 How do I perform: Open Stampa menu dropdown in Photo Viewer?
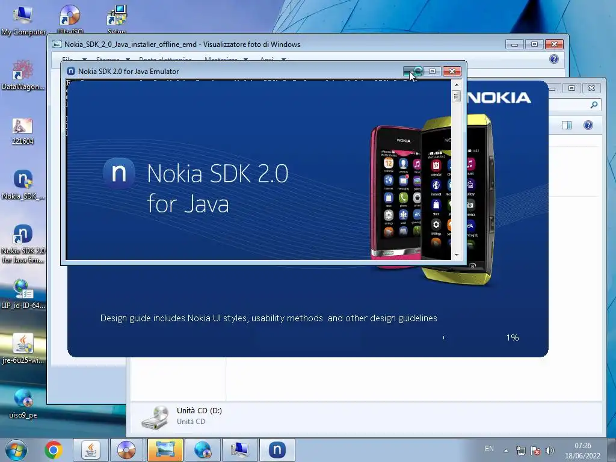tap(112, 60)
